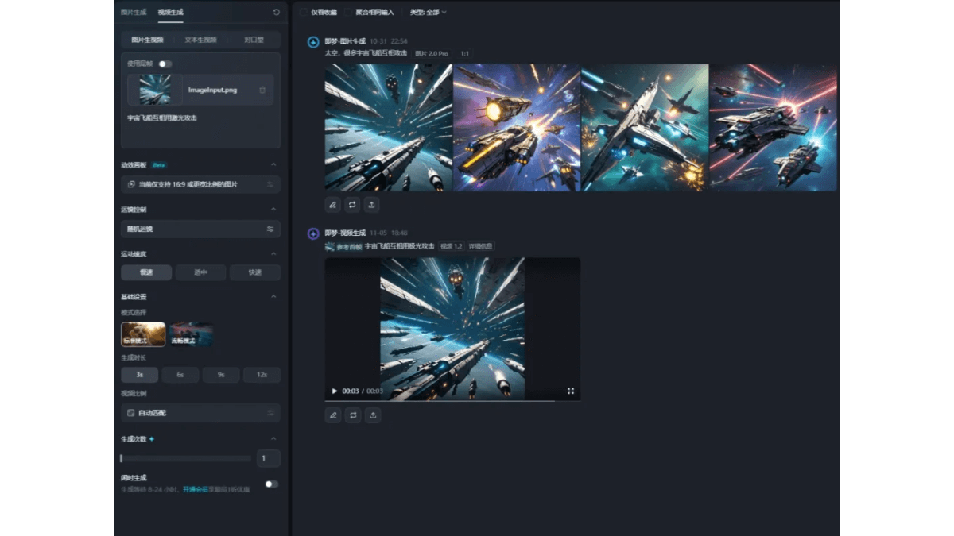
Task: Click the prompt text field 宇宙飞船互相用激光攻击
Action: (x=200, y=127)
